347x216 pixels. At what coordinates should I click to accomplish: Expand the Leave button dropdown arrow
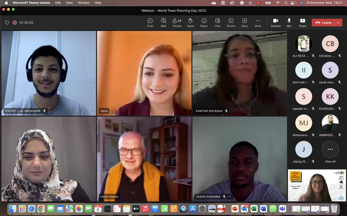tap(338, 23)
